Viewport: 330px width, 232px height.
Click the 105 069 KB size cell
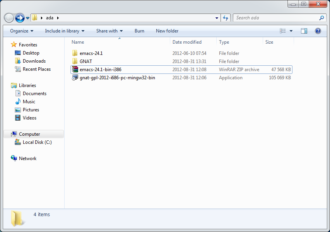coord(280,78)
